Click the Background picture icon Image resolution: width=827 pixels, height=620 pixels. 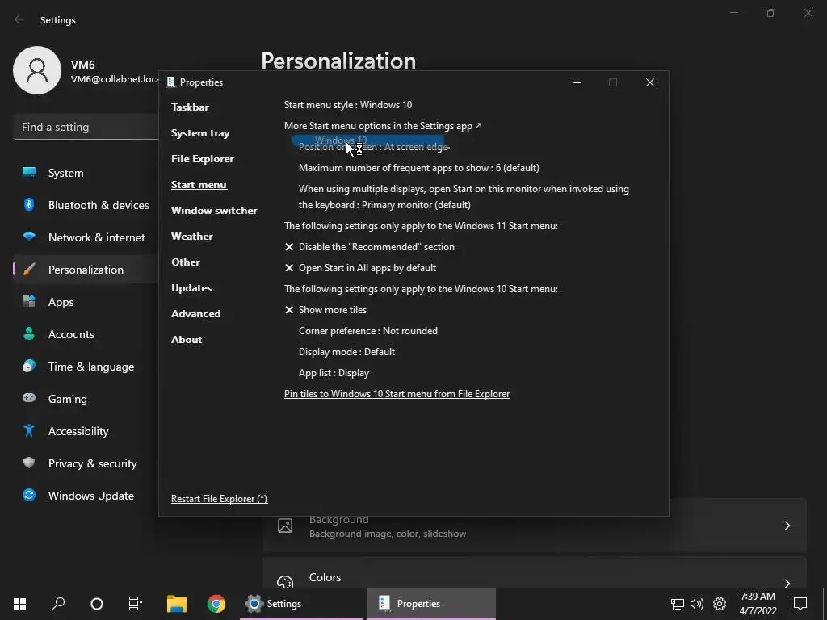pyautogui.click(x=285, y=526)
